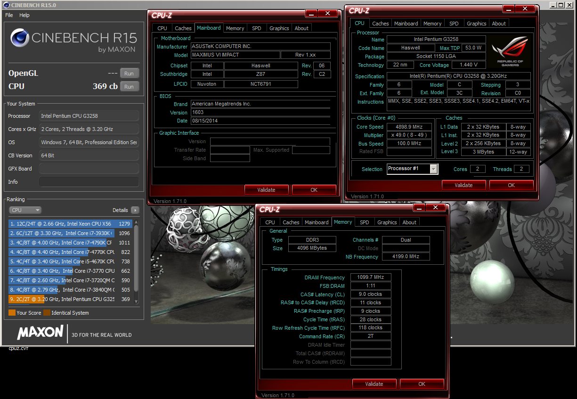Image resolution: width=577 pixels, height=399 pixels.
Task: Run the OpenGL benchmark
Action: click(x=129, y=73)
